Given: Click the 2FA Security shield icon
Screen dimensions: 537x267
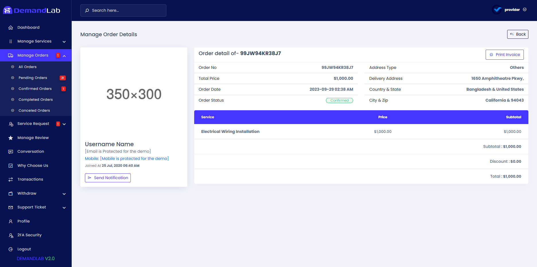Looking at the screenshot, I should tap(11, 235).
